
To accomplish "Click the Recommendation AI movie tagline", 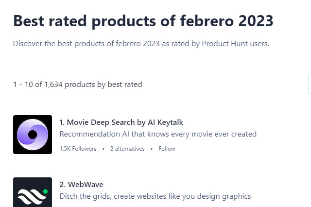I will tap(158, 134).
